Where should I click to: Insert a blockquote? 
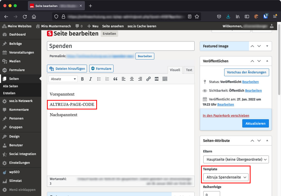(115, 79)
